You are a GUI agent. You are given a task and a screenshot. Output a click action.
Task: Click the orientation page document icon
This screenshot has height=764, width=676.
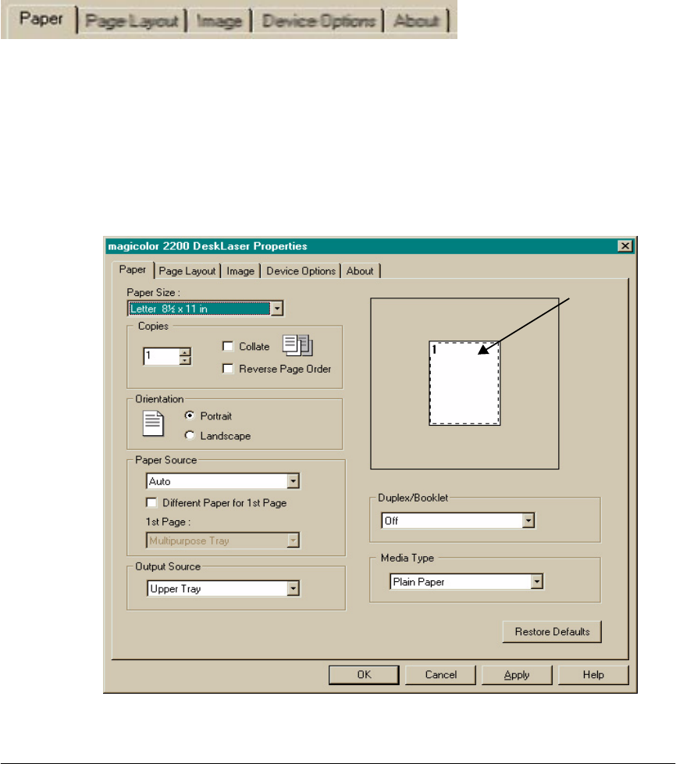pos(153,423)
